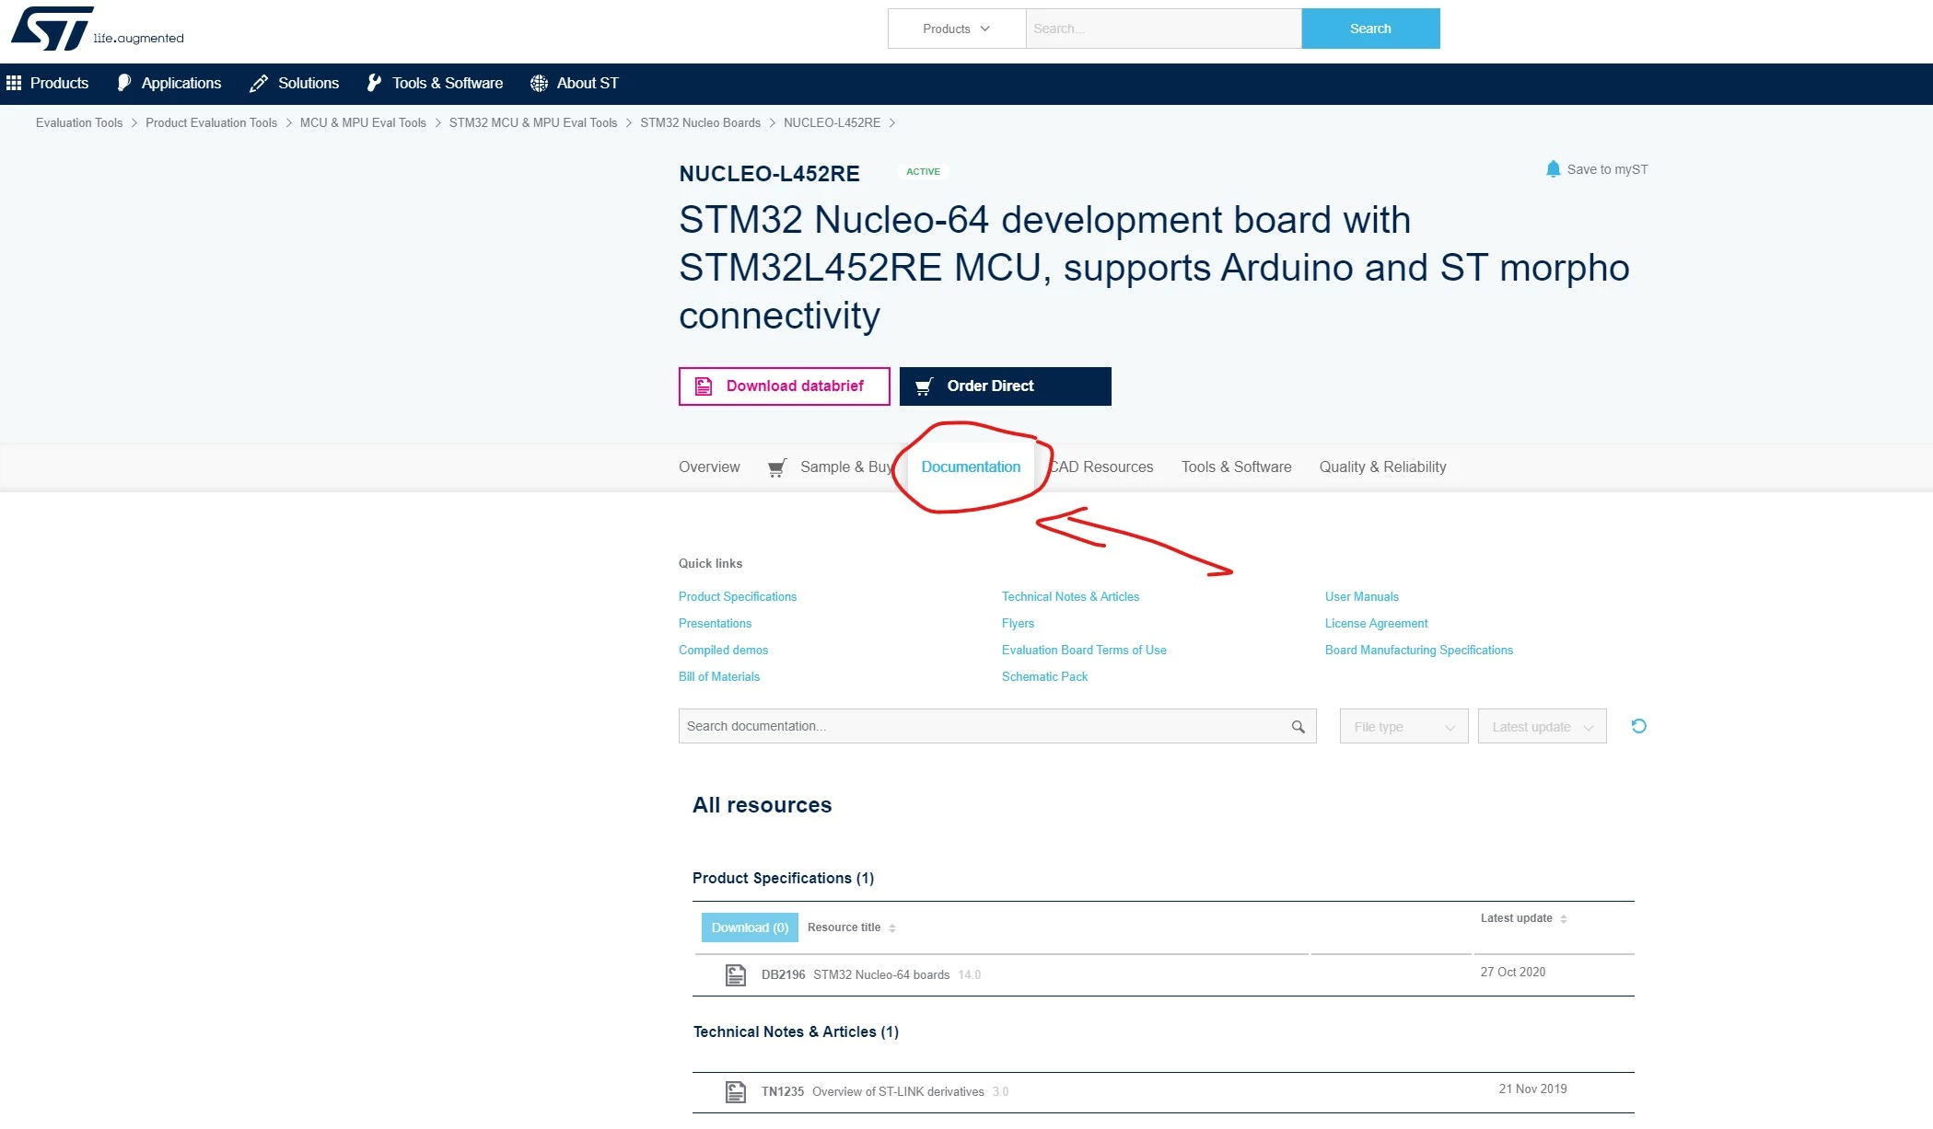Switch to the Tools & Software product tab
The width and height of the screenshot is (1933, 1129).
(x=1237, y=467)
